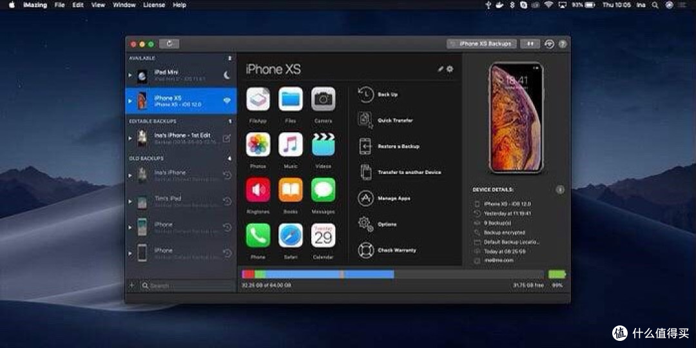Open the Camera app icon
Viewport: 696px width, 348px height.
323,99
